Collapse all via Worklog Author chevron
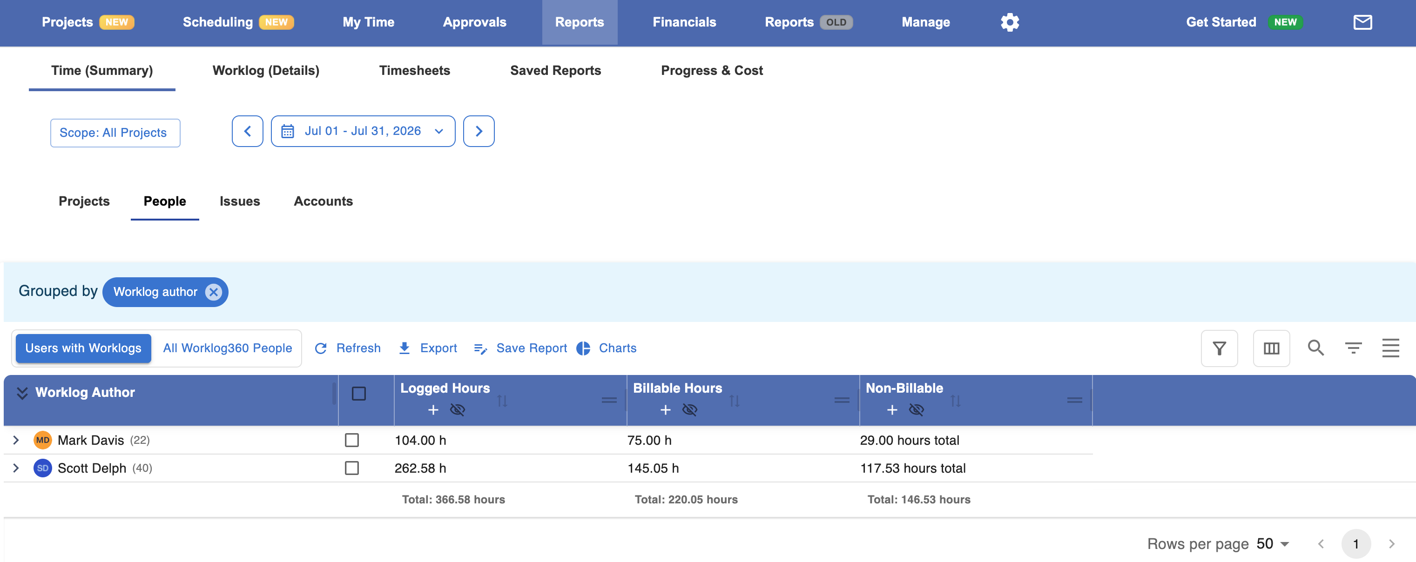The image size is (1416, 562). [22, 393]
